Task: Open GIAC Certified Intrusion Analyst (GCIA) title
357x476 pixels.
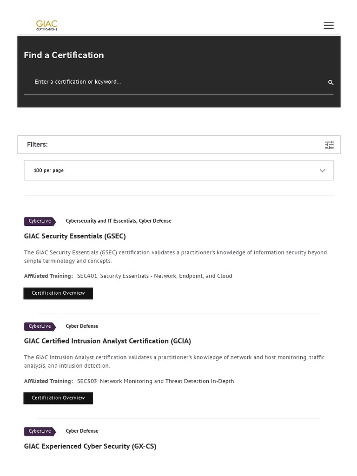Action: coord(107,341)
